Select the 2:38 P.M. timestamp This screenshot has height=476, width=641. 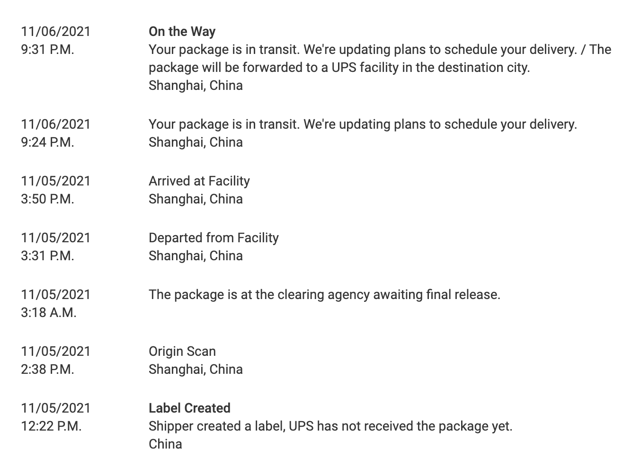coord(47,370)
